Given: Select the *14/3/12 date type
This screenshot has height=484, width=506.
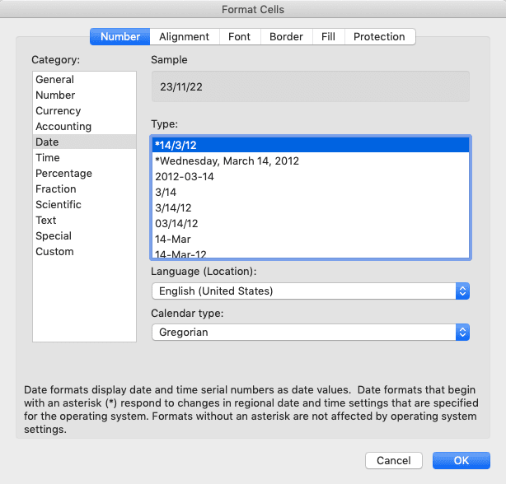Looking at the screenshot, I should click(311, 145).
